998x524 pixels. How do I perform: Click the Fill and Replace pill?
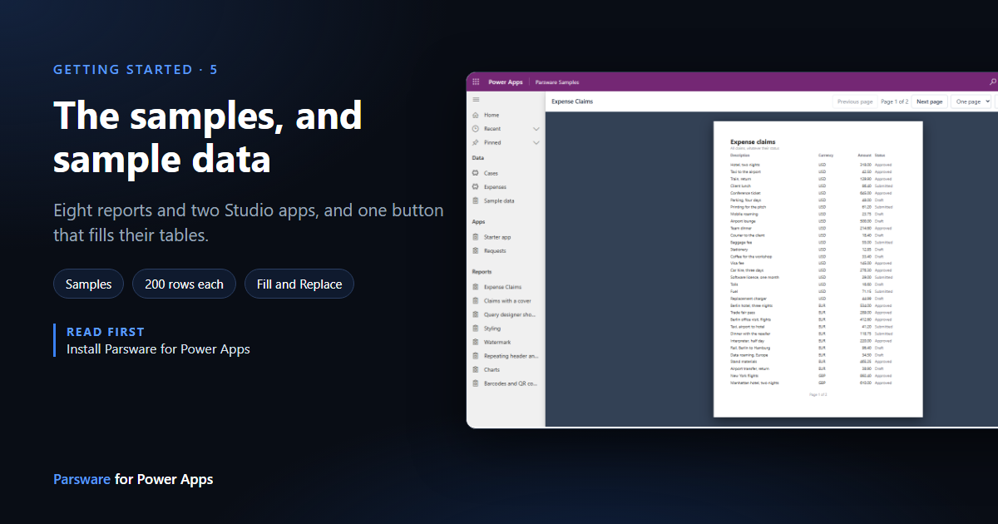click(x=299, y=284)
